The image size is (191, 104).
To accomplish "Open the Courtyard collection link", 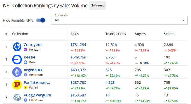I will 33,45.
